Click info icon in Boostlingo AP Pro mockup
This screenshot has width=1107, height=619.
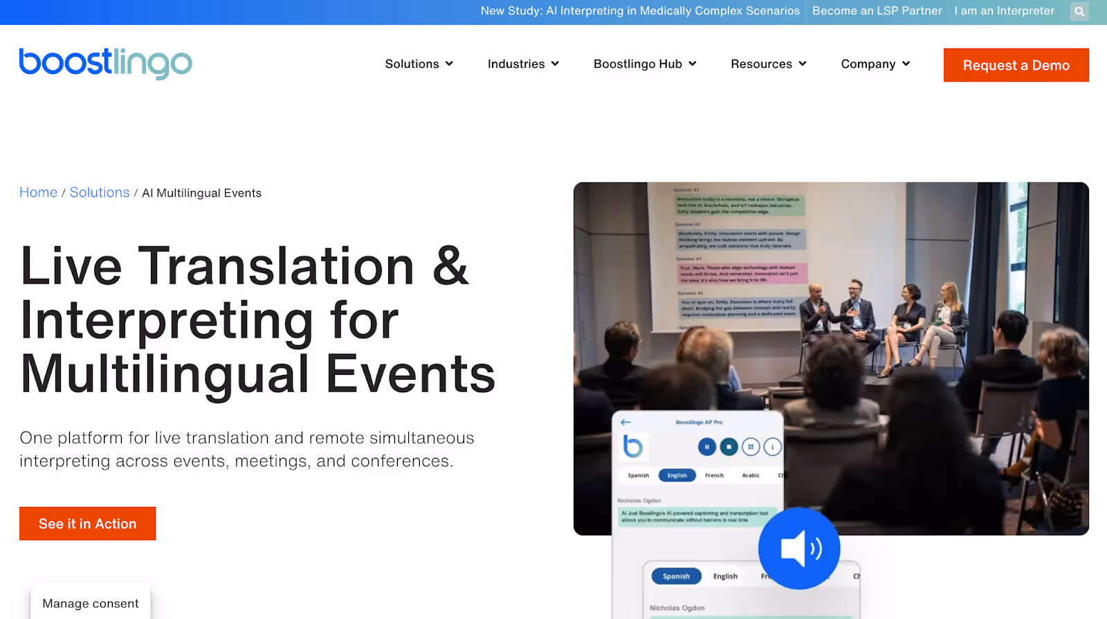pos(773,447)
